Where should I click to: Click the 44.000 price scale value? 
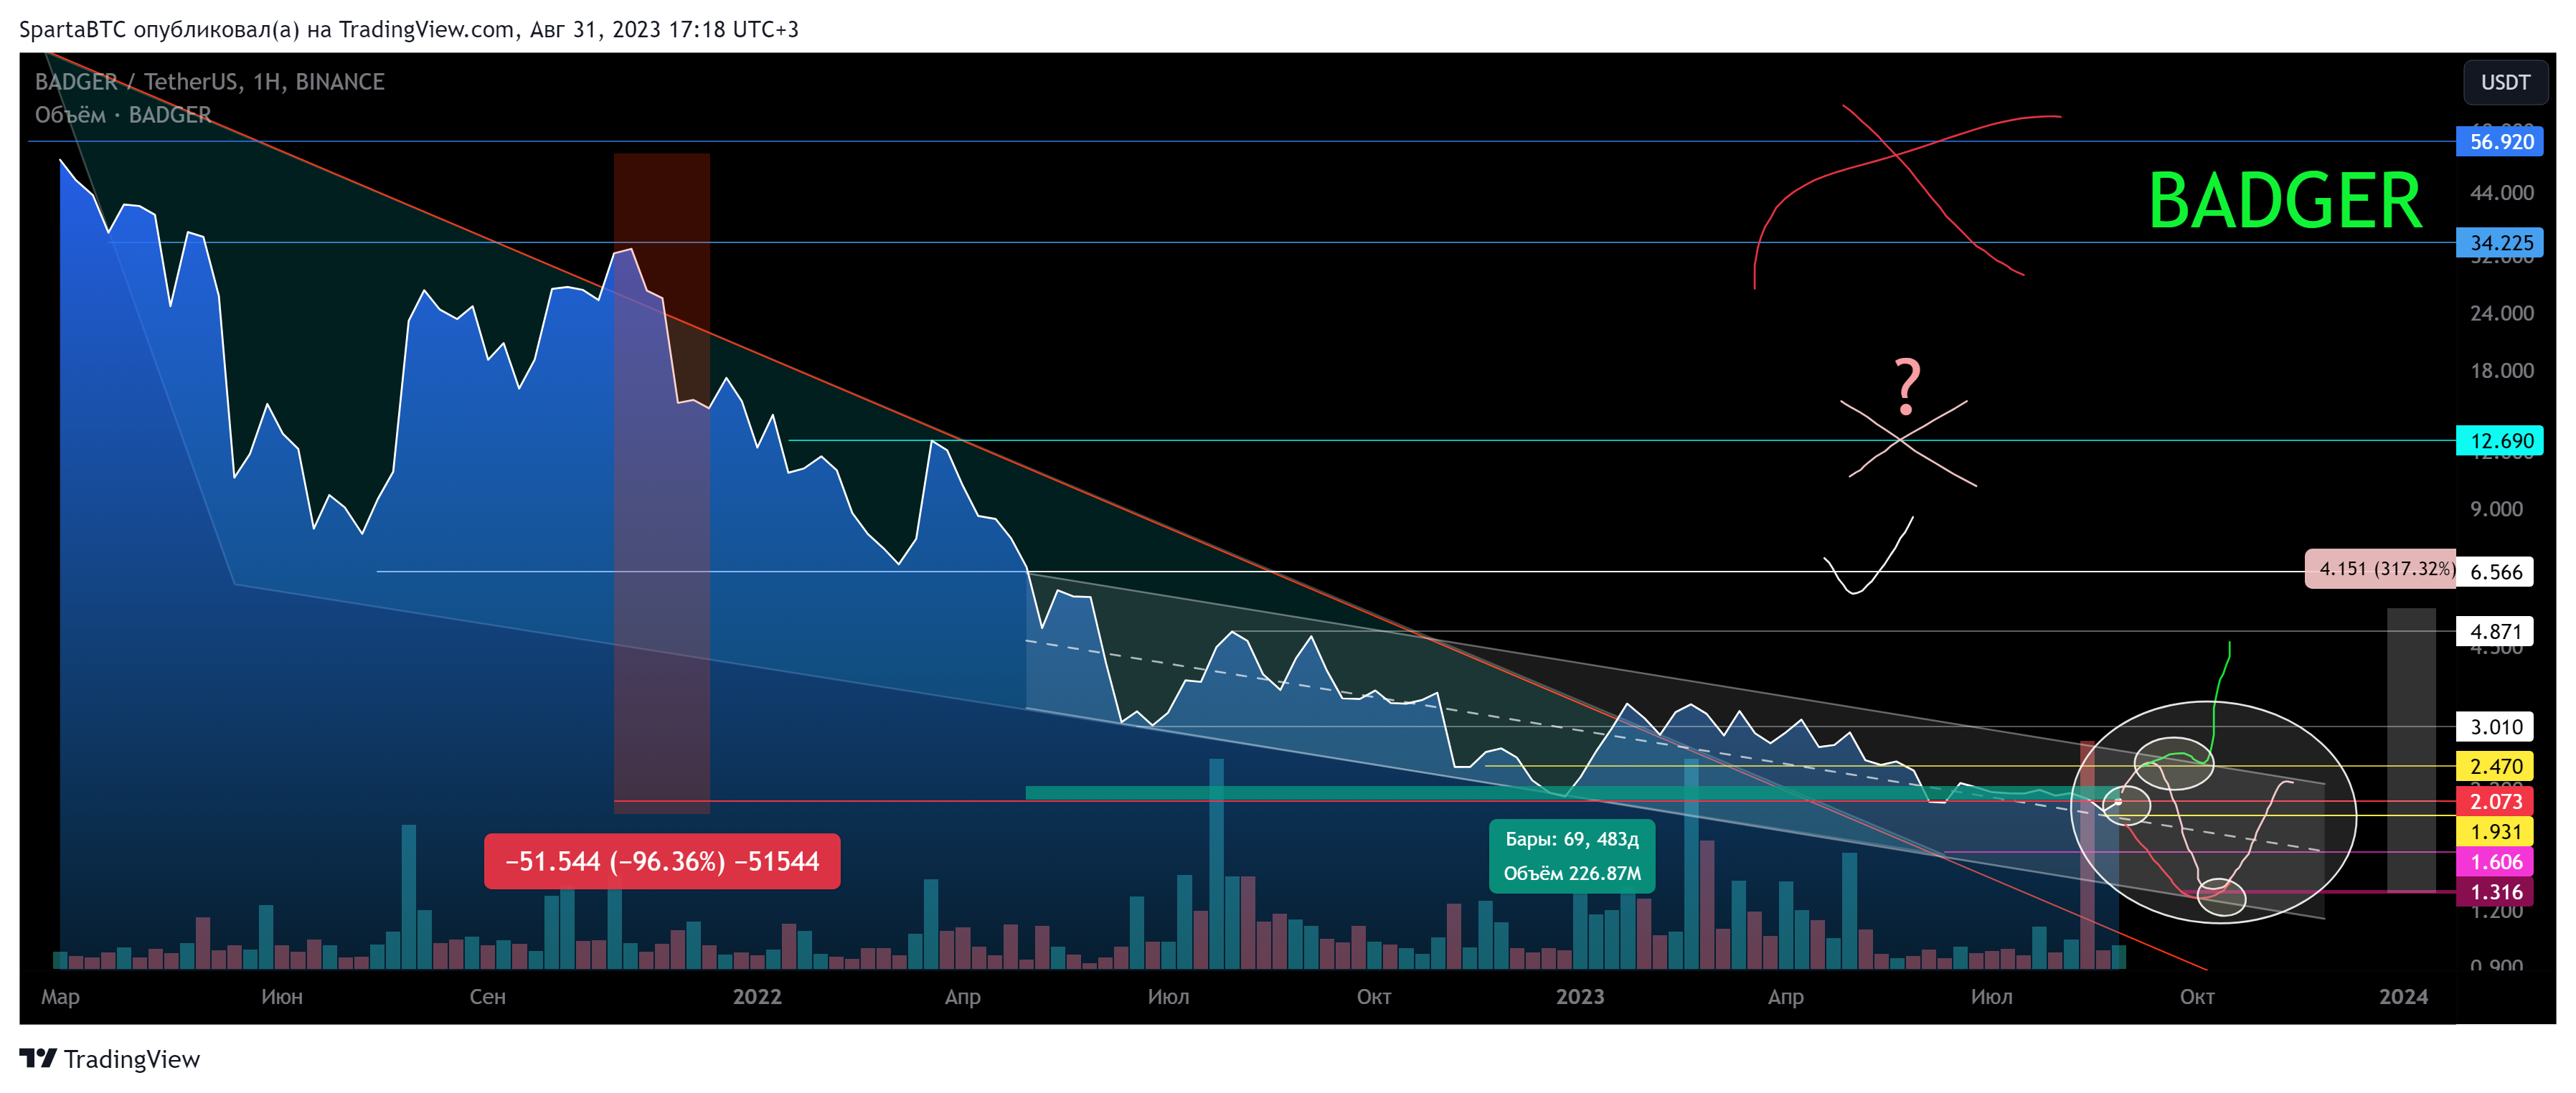pyautogui.click(x=2501, y=193)
